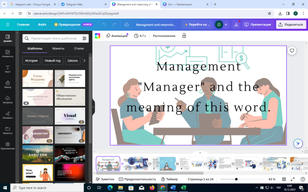Click the Поделиться share button
Image resolution: width=308 pixels, height=192 pixels.
pos(291,24)
